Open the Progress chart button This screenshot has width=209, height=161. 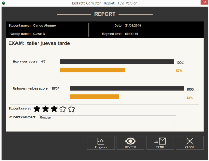pyautogui.click(x=101, y=143)
